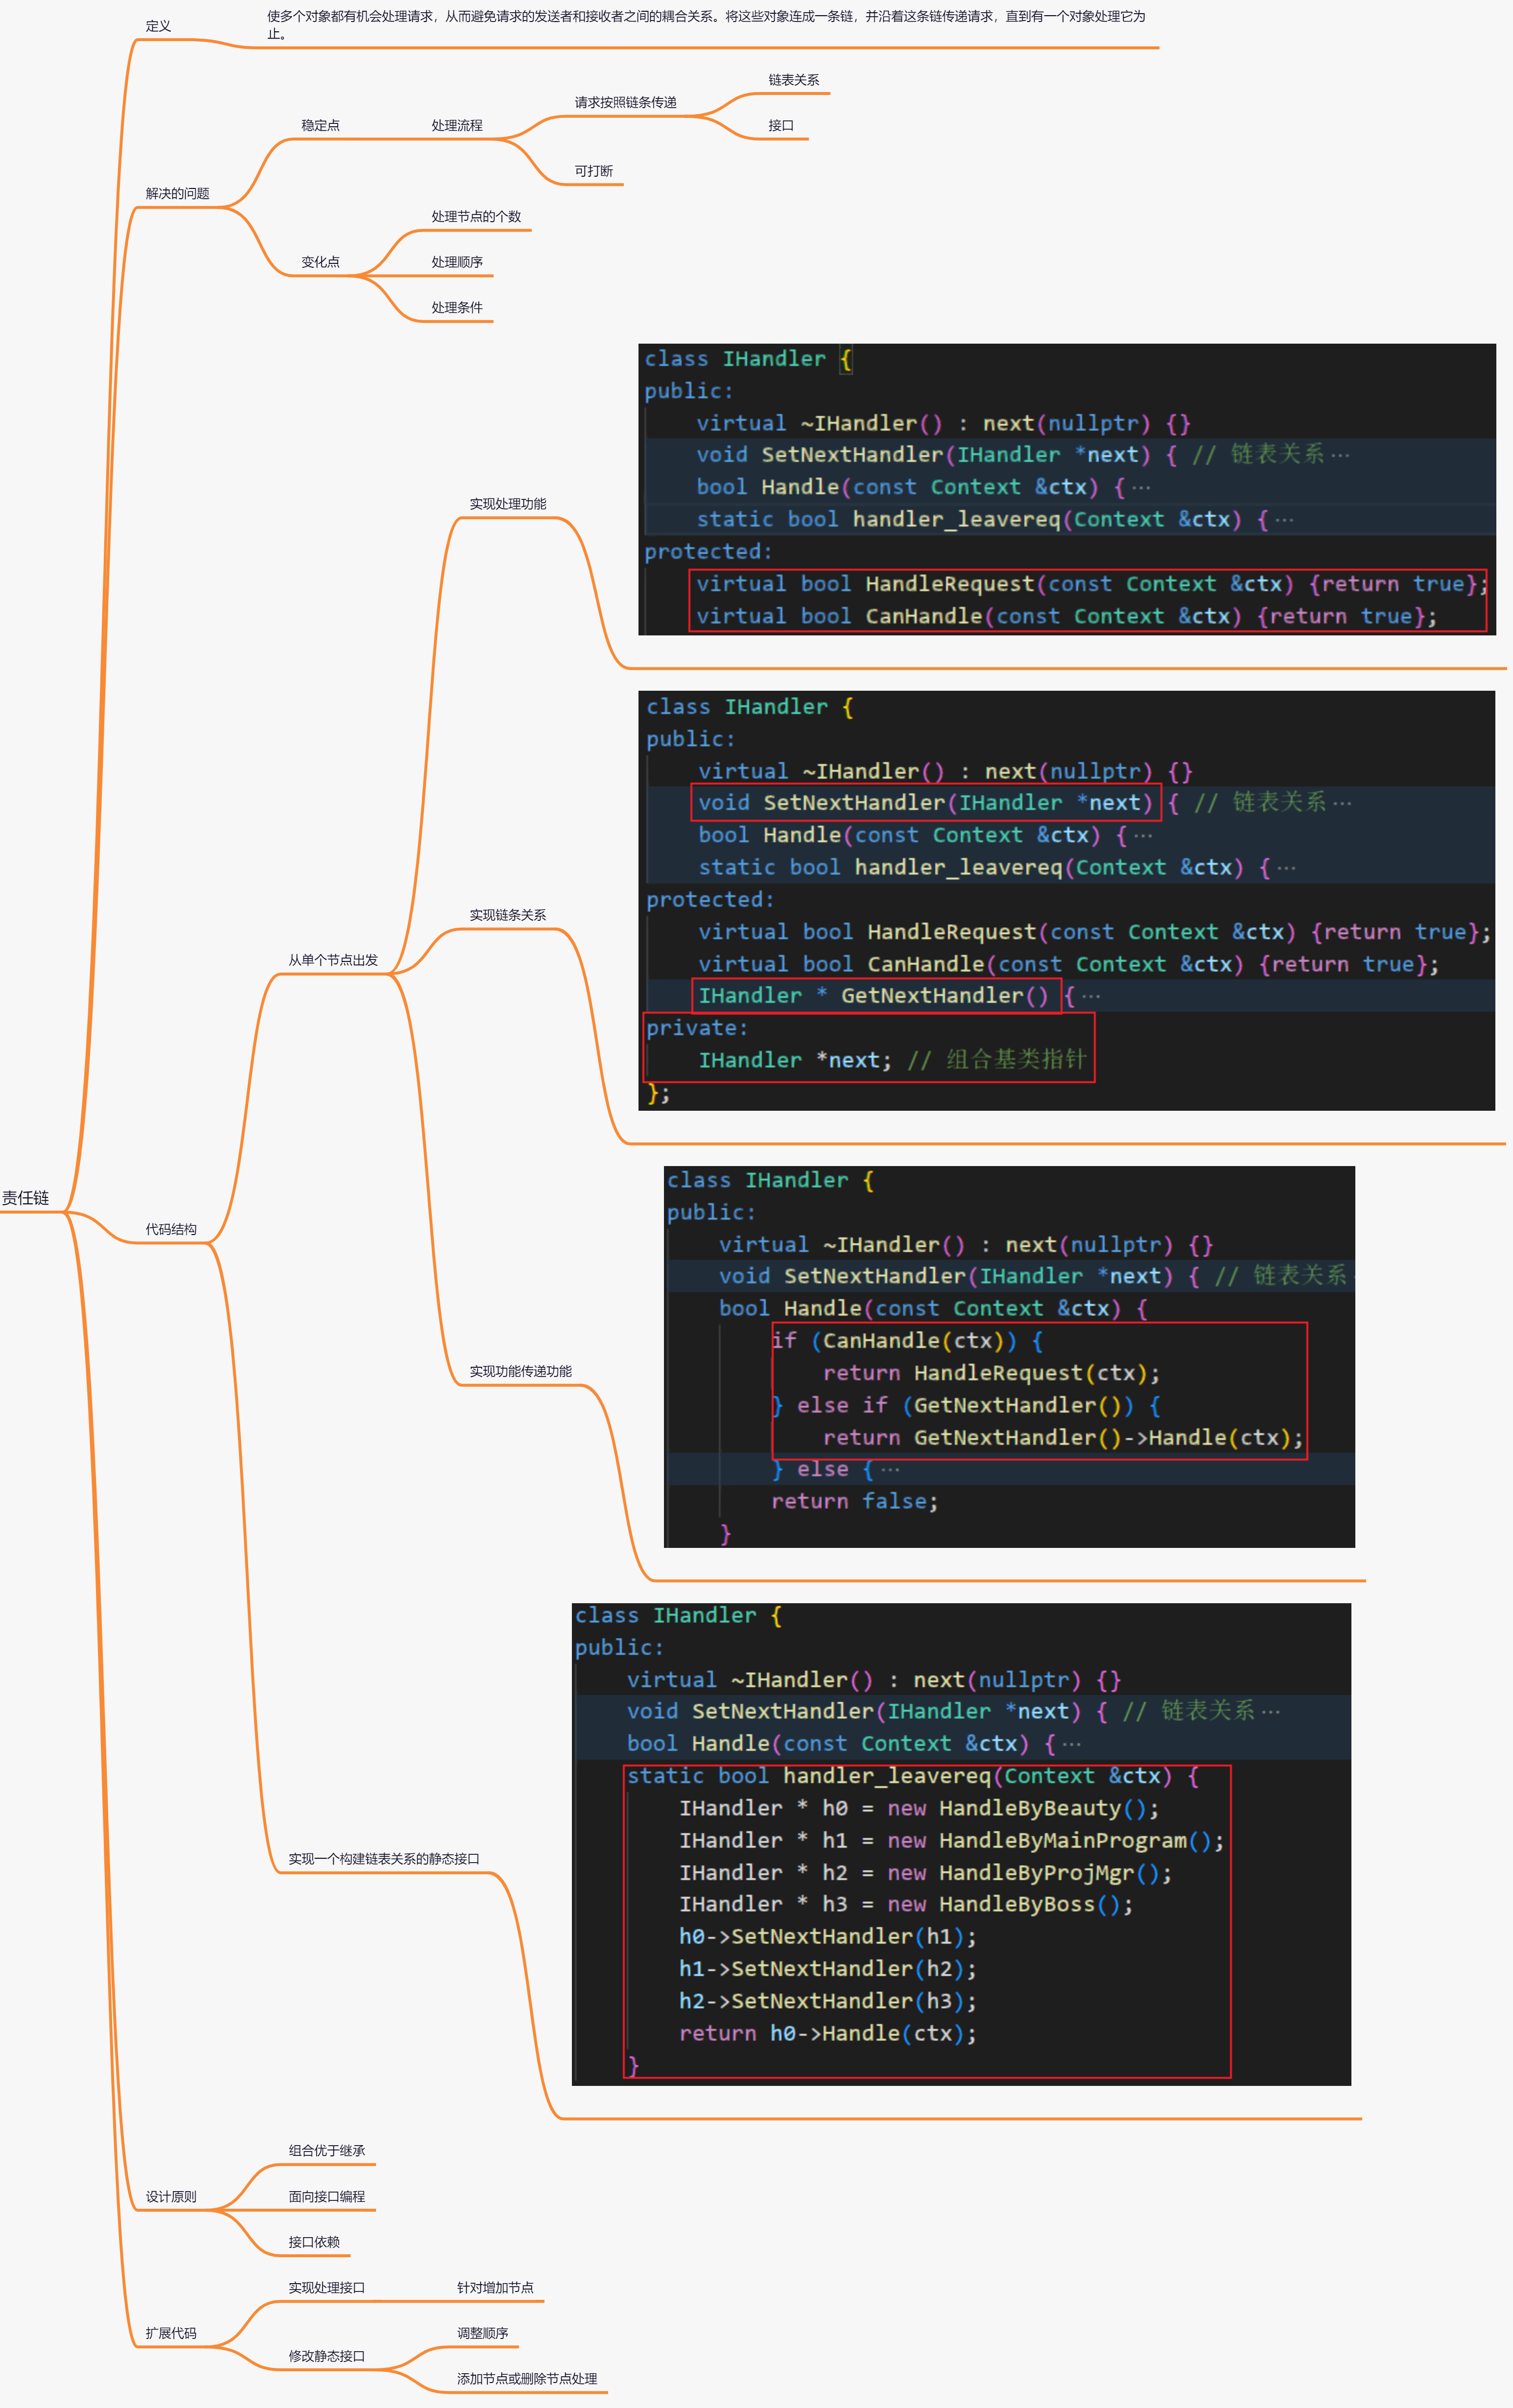Screen dimensions: 1513x2408
Task: Click 'return h0->Handle(ctx);' code line
Action: (x=827, y=2033)
